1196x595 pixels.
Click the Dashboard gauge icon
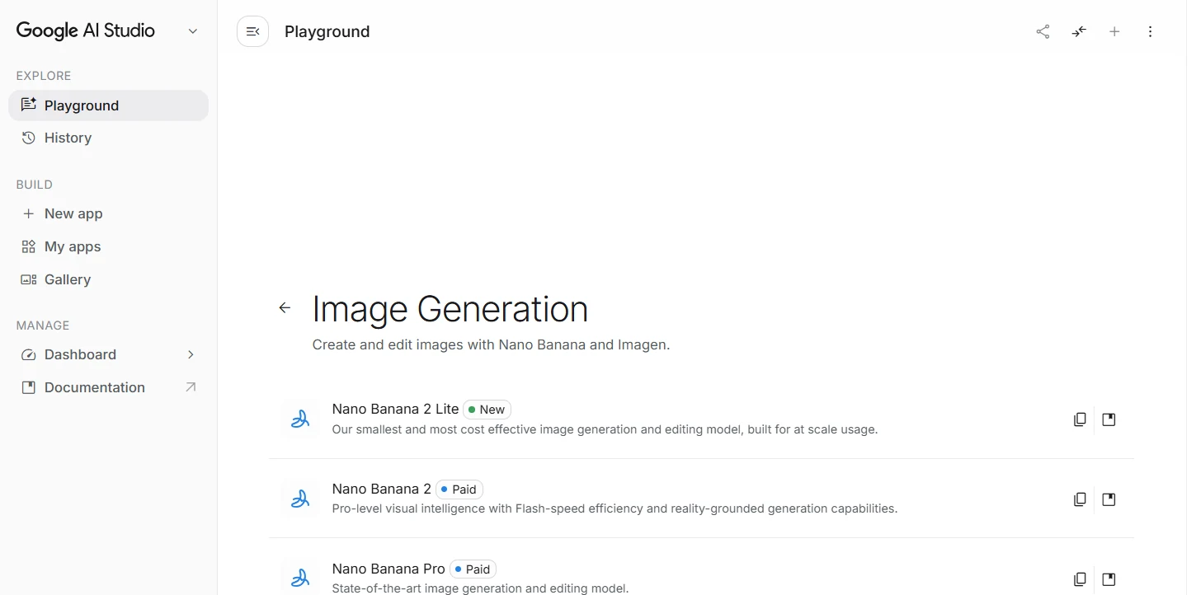tap(29, 354)
